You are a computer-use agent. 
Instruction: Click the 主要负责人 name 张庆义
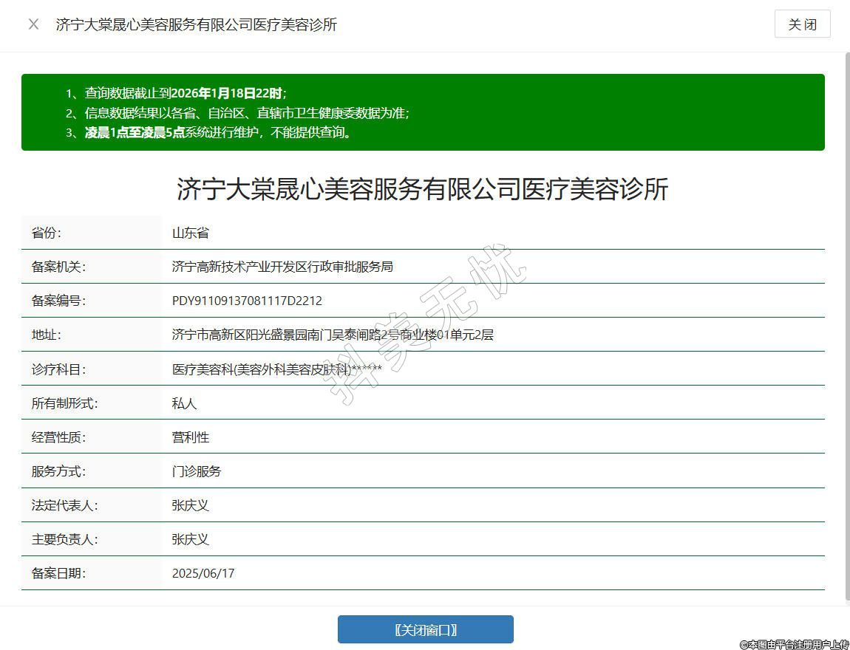(x=191, y=539)
